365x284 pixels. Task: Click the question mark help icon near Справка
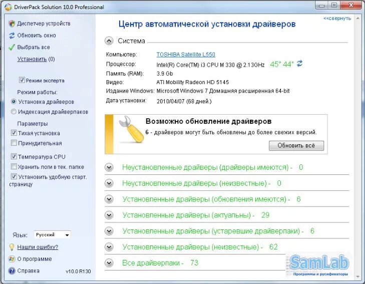point(12,271)
